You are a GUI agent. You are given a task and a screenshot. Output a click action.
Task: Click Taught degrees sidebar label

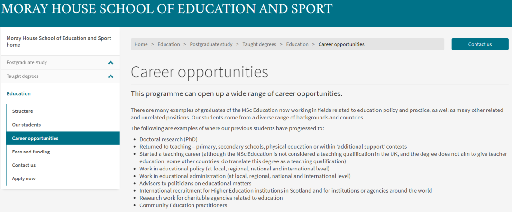point(23,76)
